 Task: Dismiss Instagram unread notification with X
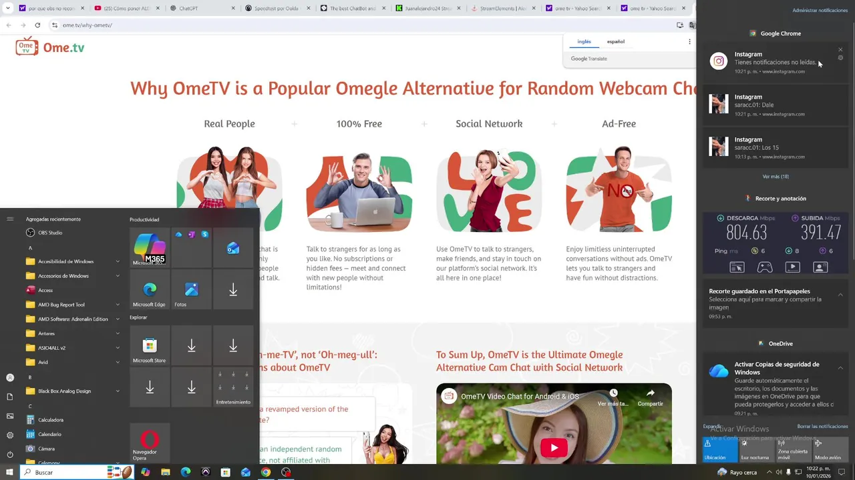point(840,49)
